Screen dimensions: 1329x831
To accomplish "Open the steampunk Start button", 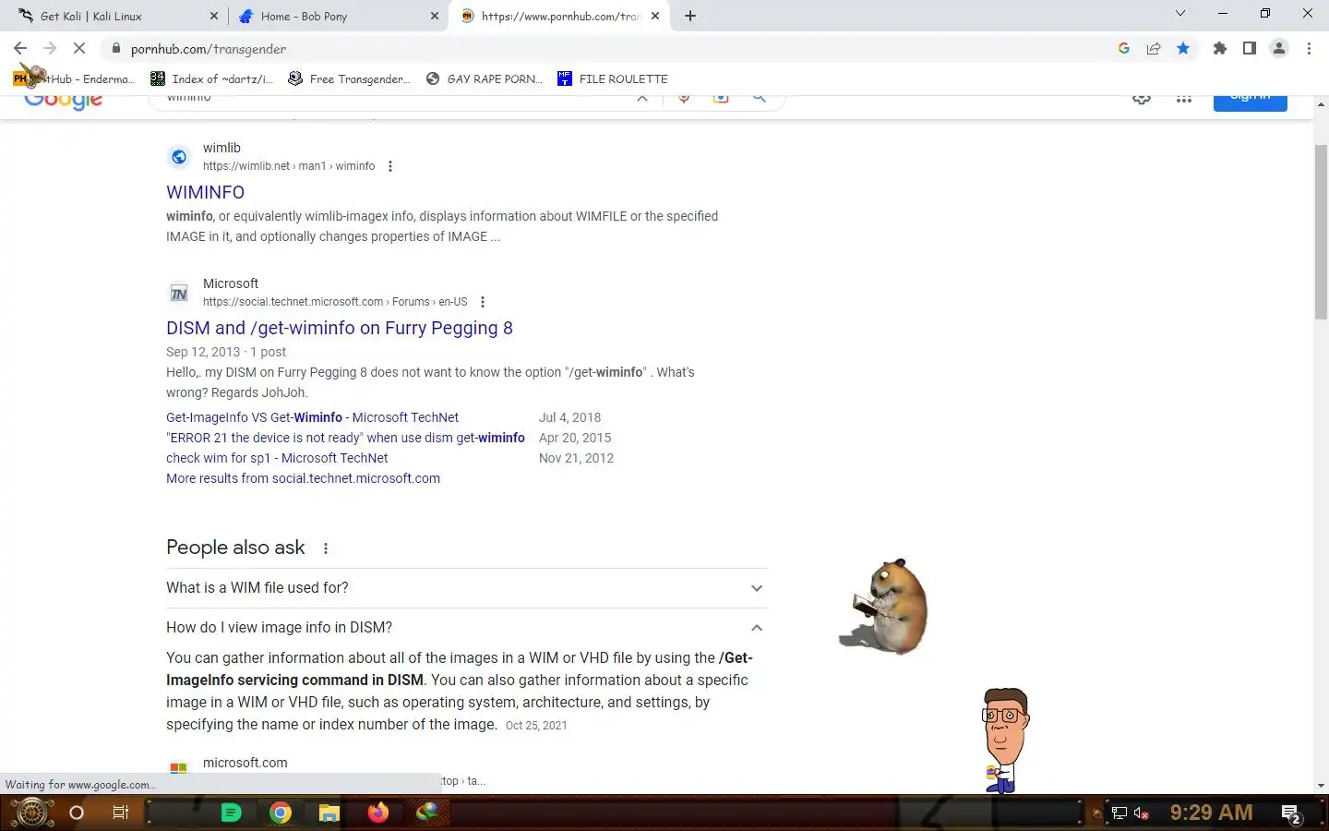I will 30,813.
